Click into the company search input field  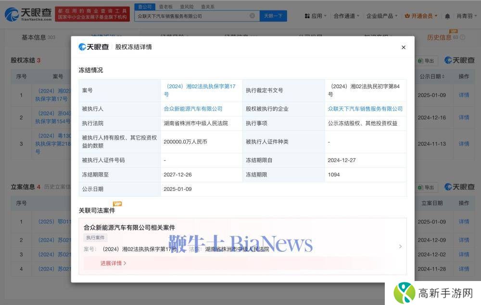192,16
